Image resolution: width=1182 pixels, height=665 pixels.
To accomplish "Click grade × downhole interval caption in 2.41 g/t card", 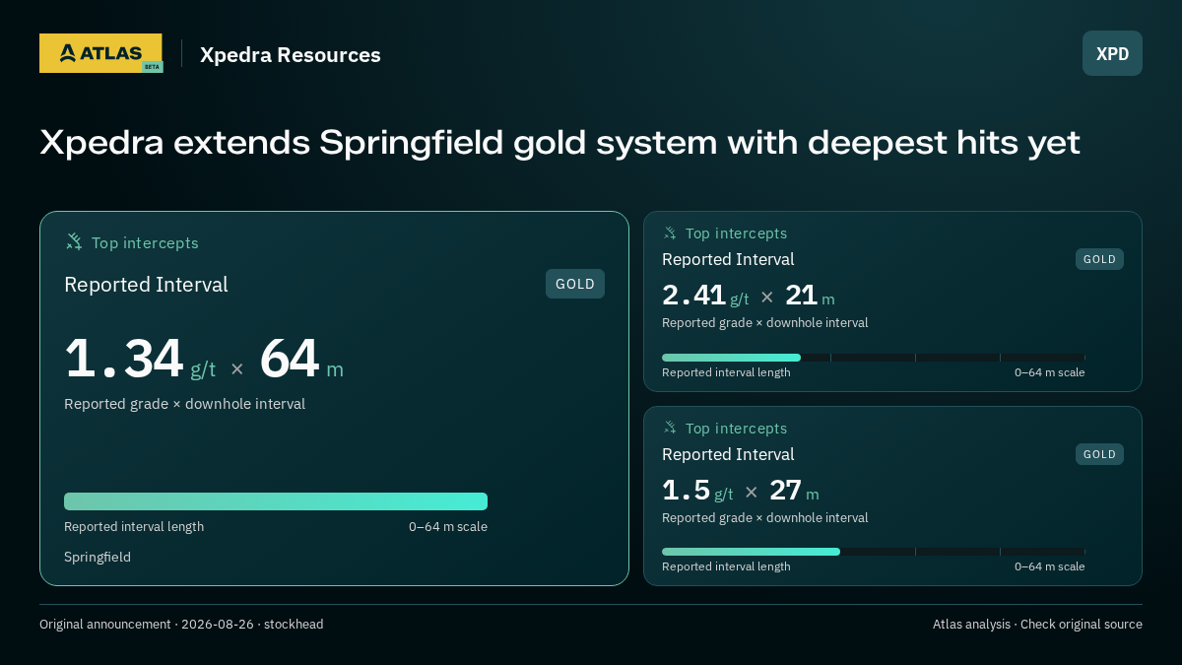I will (x=765, y=322).
